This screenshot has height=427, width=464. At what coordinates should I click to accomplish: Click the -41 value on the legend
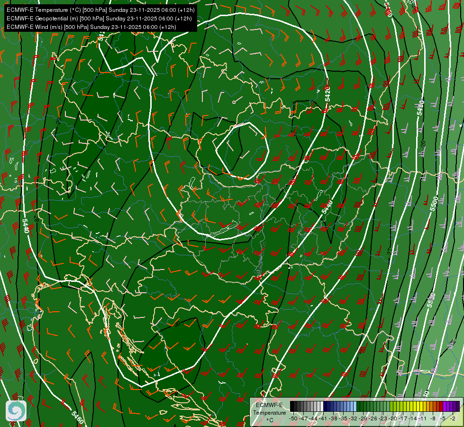323,418
